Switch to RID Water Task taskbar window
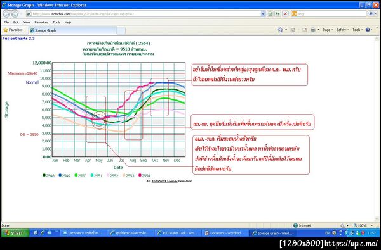 pos(177,233)
